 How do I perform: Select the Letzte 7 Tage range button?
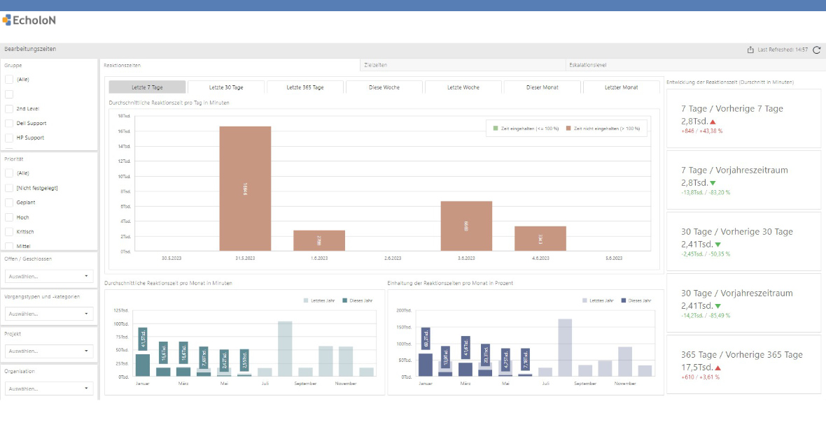[x=147, y=87]
